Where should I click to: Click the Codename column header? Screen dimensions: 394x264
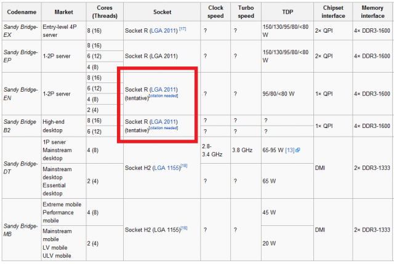pos(22,12)
